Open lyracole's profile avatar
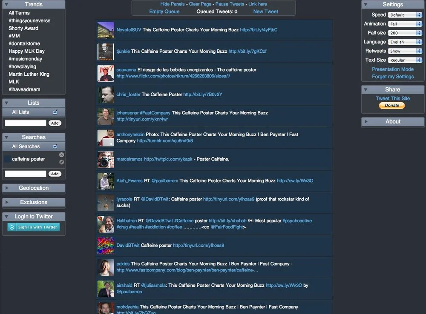Image resolution: width=426 pixels, height=314 pixels. (x=106, y=203)
